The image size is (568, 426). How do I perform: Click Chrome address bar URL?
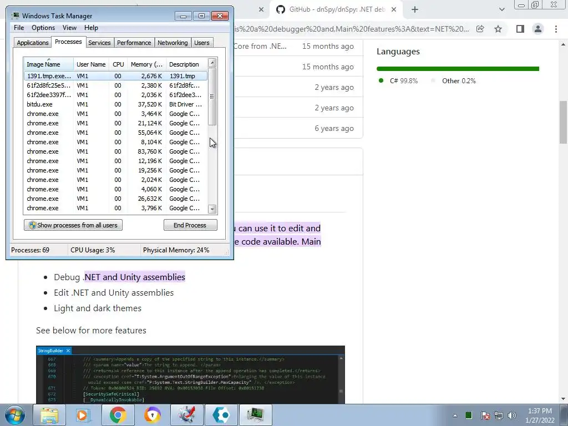351,29
